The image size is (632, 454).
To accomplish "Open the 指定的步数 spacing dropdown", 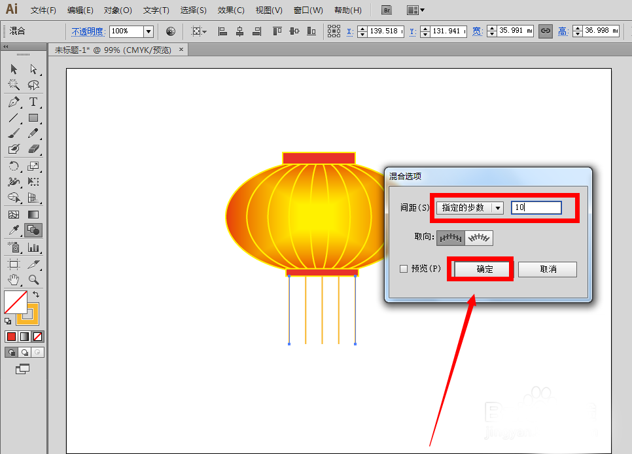I will (x=470, y=207).
